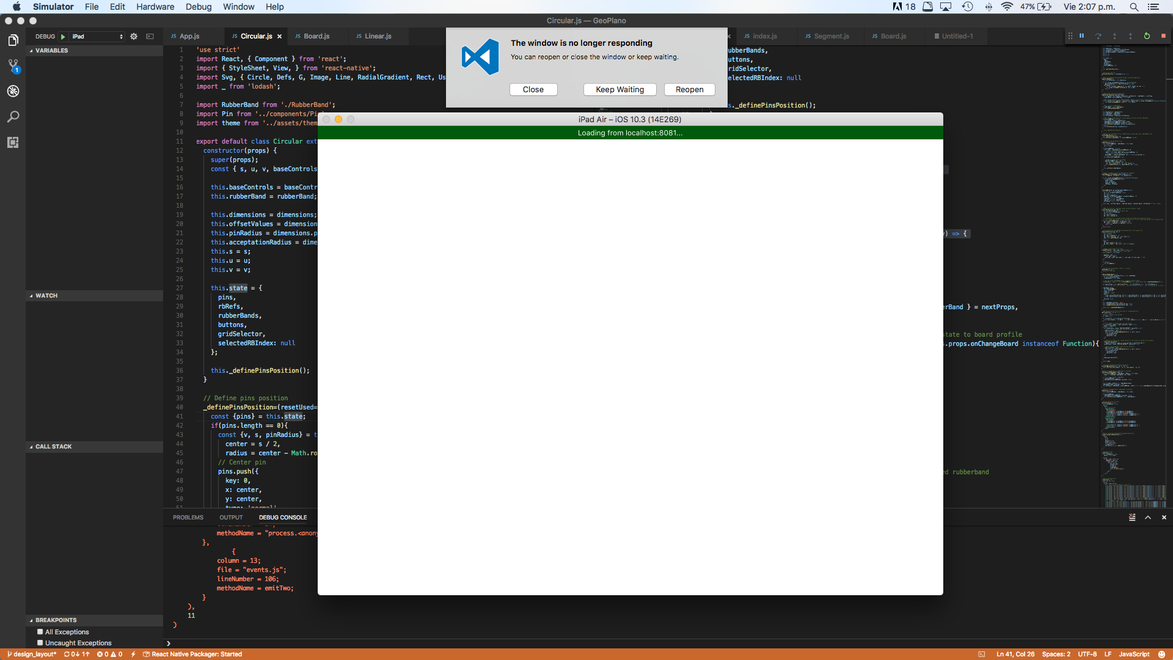Click Reopen to reload the window

click(689, 89)
